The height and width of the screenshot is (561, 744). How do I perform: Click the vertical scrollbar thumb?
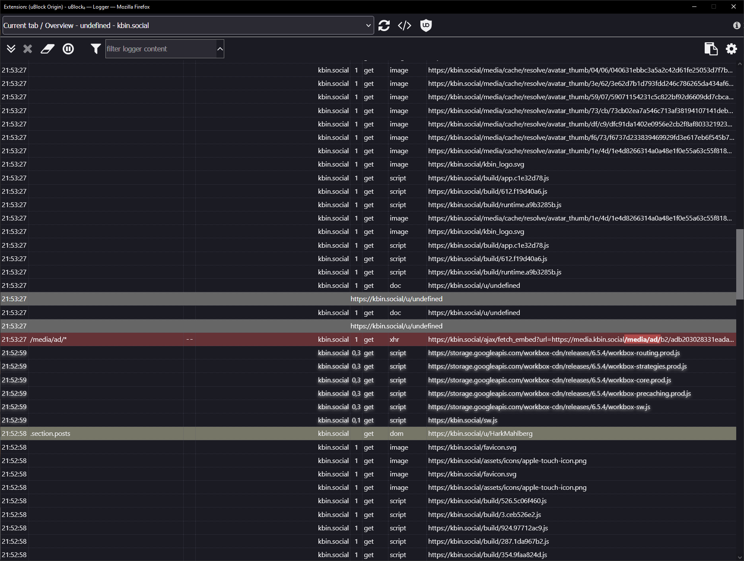740,263
